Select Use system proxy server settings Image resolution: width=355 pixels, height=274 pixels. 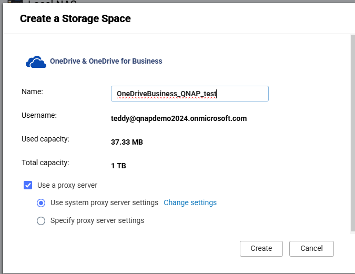pos(41,202)
